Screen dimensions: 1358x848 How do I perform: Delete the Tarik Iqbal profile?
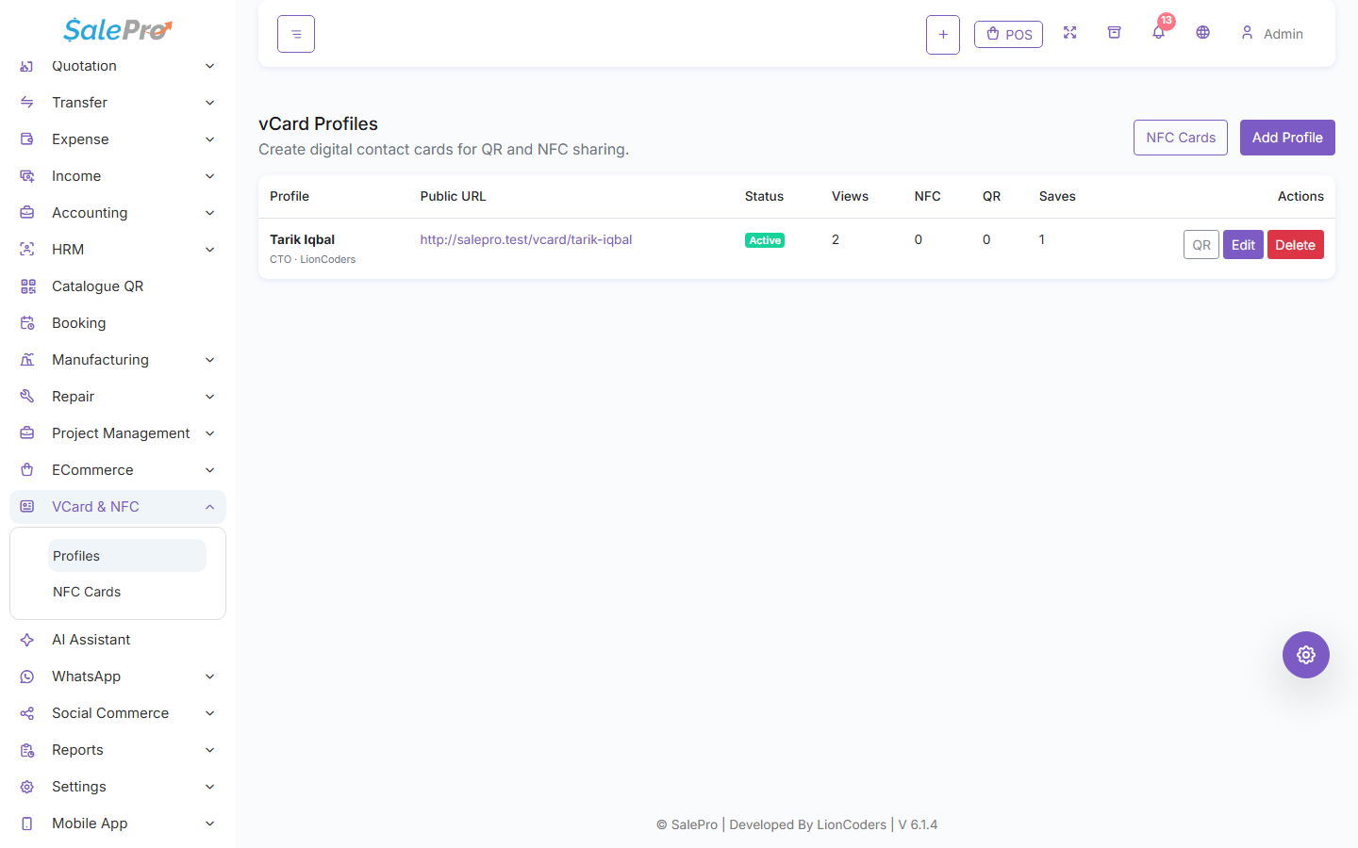(1296, 245)
